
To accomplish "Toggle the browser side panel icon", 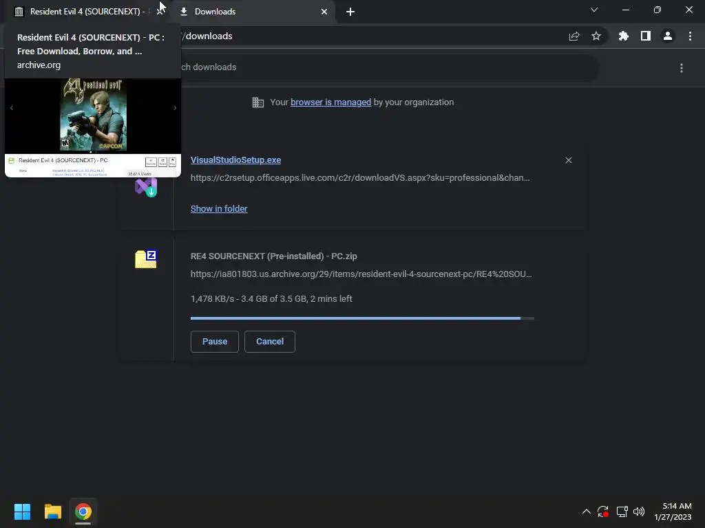I will (646, 36).
